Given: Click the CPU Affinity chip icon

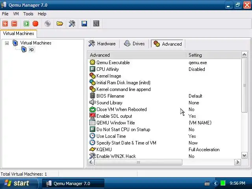Looking at the screenshot, I should pyautogui.click(x=93, y=69).
